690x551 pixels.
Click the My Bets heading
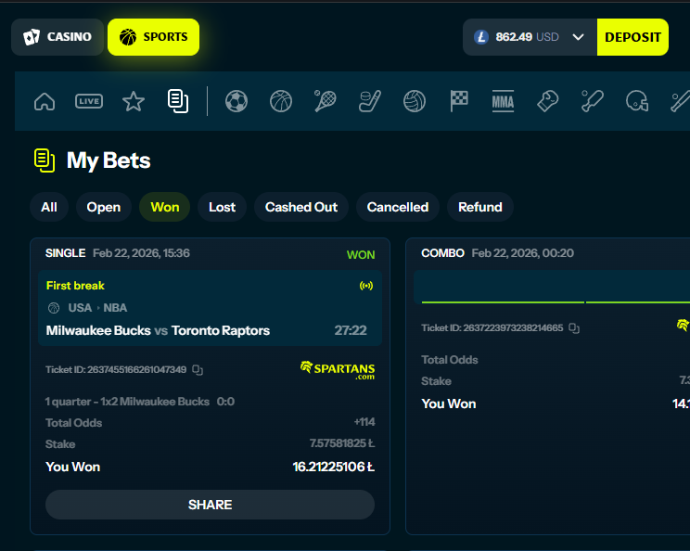(x=109, y=160)
